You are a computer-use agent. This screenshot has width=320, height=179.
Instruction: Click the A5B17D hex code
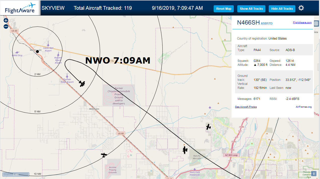coord(266,24)
